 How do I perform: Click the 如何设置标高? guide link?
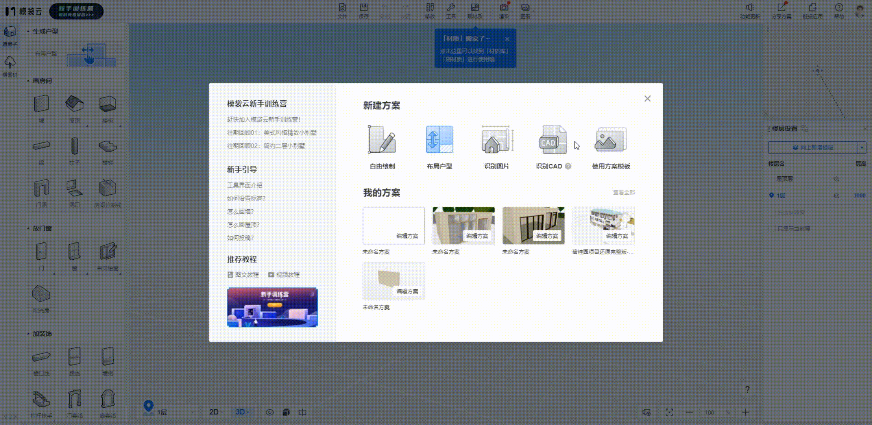pos(246,198)
